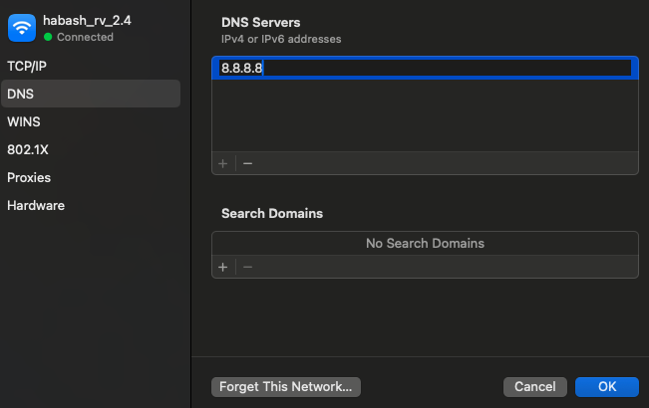Screen dimensions: 649x408
Task: Click the green Connected status dot
Action: click(48, 37)
